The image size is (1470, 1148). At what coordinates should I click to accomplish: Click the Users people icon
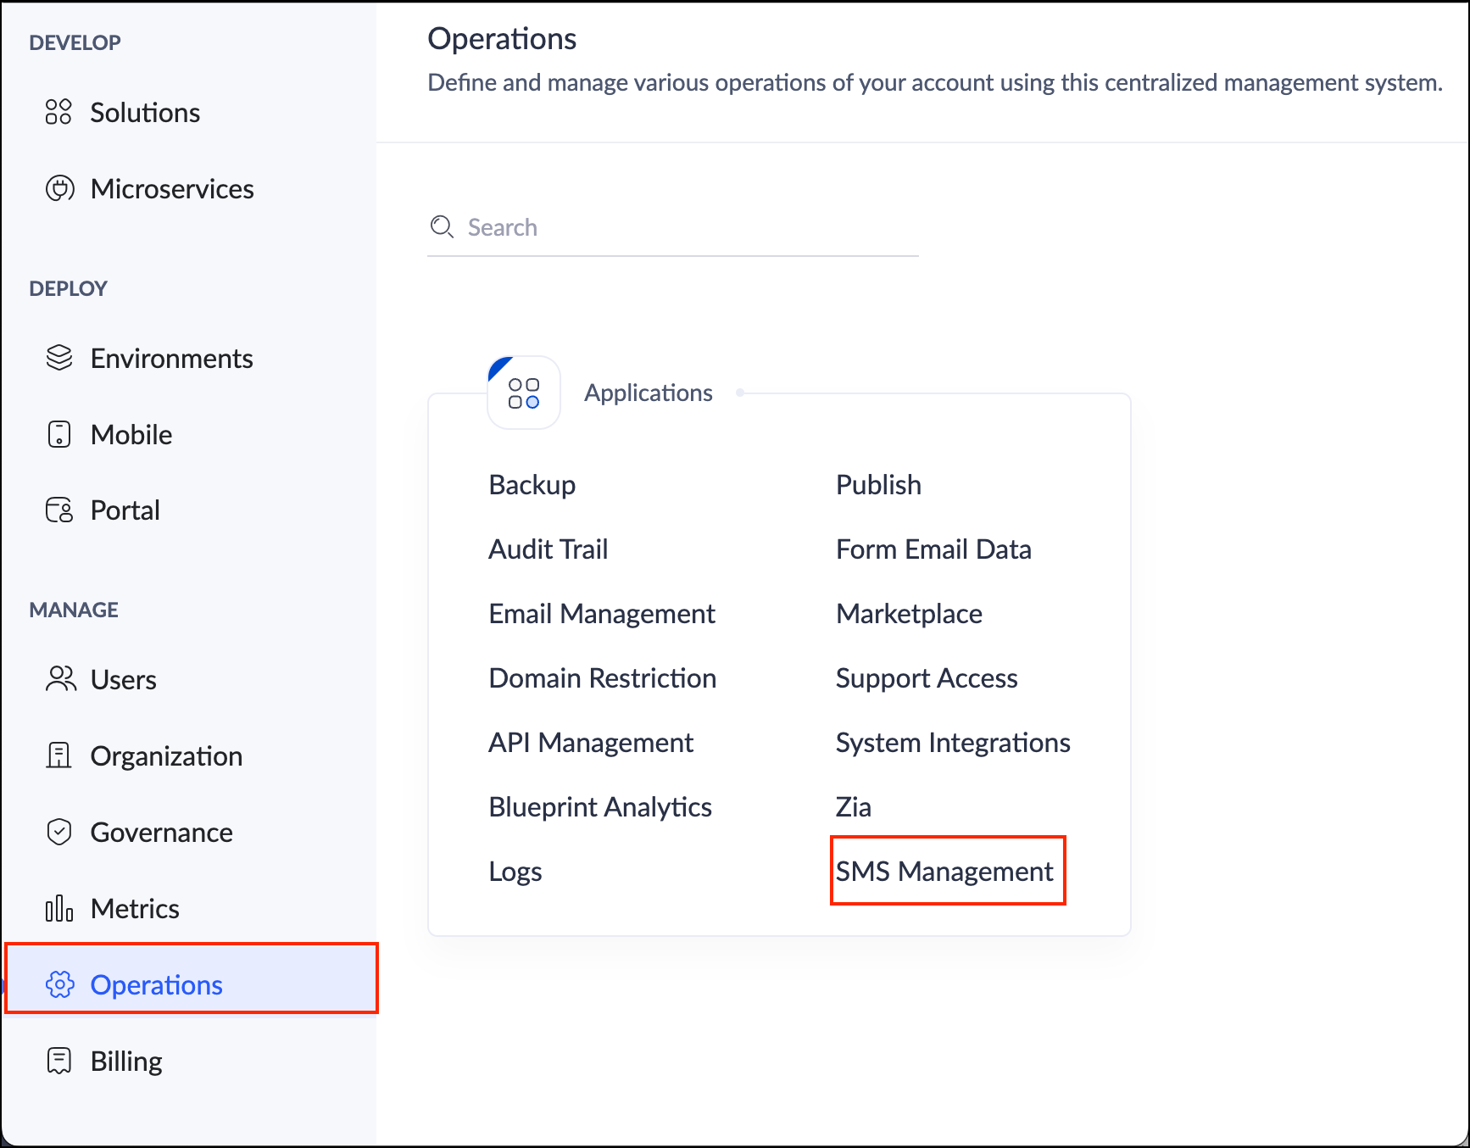[60, 679]
